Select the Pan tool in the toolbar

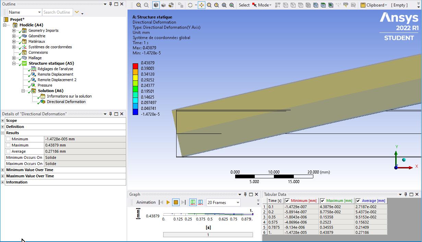coord(202,5)
